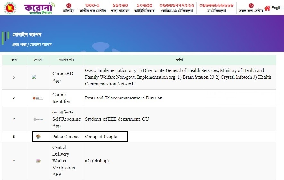Open the 333-1 National Call Center link
This screenshot has height=180, width=284.
click(92, 8)
